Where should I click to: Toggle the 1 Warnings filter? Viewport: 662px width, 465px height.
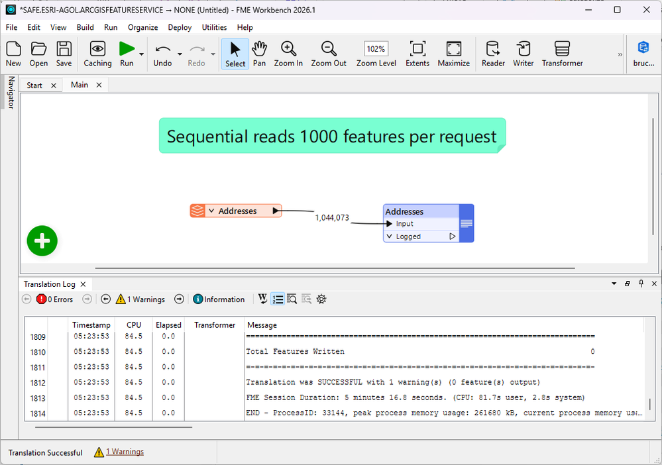[x=140, y=299]
